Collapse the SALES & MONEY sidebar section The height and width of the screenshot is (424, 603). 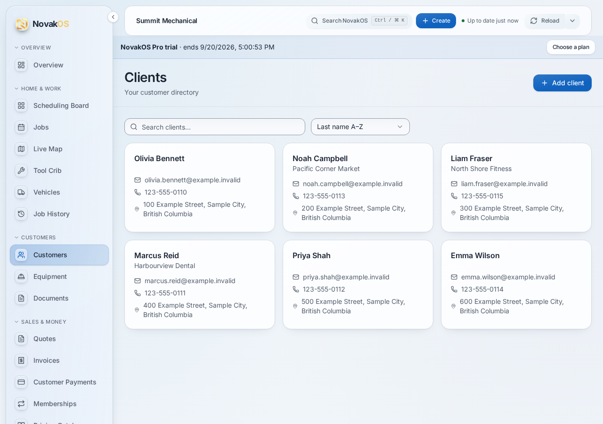pyautogui.click(x=41, y=322)
